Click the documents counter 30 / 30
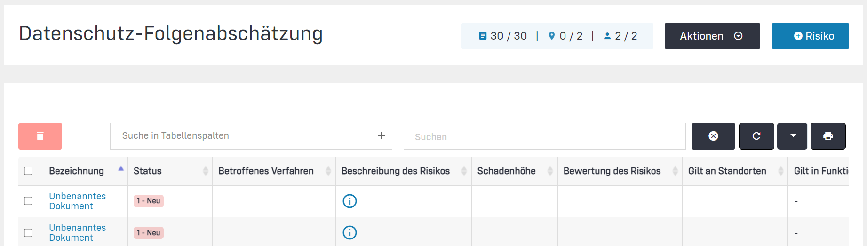Viewport: 867px width, 246px height. [x=503, y=36]
